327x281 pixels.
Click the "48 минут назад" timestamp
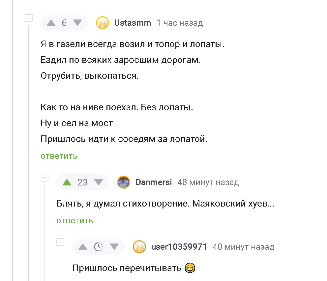(x=208, y=182)
